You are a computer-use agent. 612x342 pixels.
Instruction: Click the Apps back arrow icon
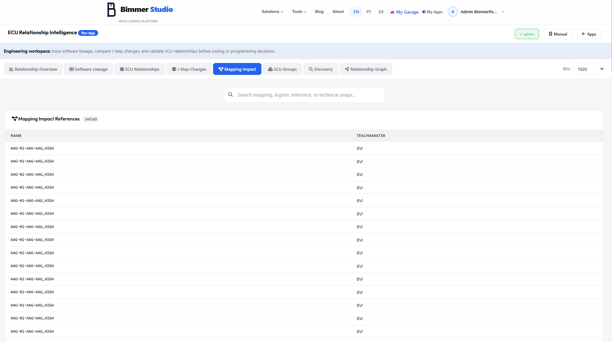point(584,34)
